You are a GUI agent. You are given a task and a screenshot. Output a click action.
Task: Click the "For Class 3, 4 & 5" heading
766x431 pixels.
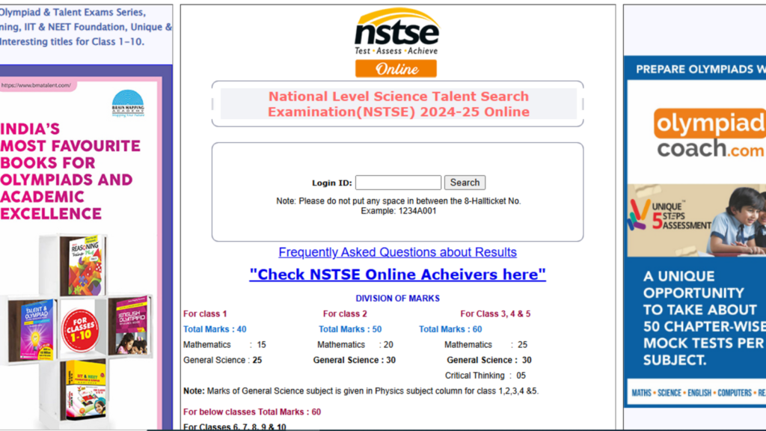[495, 314]
